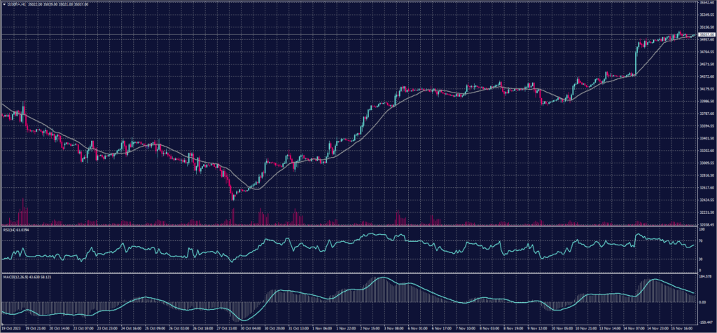Screen dimensions: 717x333
Task: Click the dropdown triangle beside the chart symbol
Action: click(x=4, y=4)
